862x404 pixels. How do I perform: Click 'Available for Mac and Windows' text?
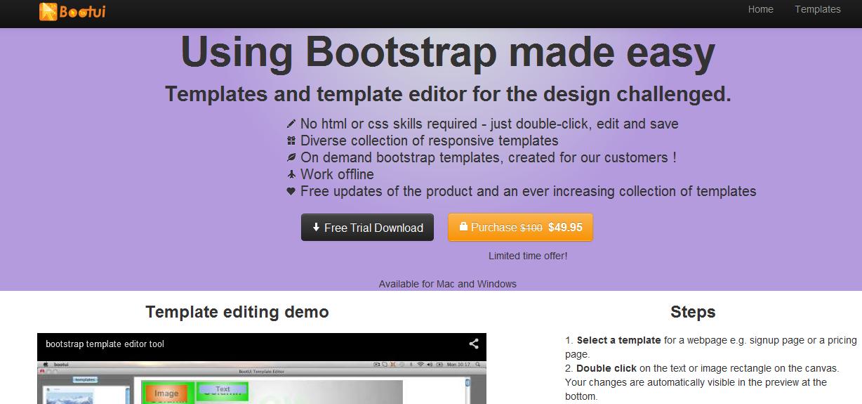point(448,284)
